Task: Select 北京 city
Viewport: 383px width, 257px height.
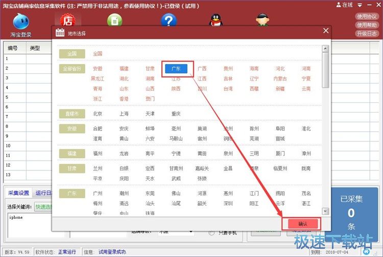Action: coord(98,114)
